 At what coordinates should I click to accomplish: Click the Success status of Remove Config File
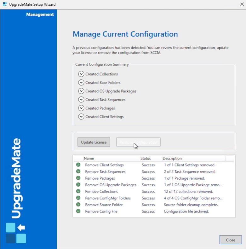tap(148, 211)
